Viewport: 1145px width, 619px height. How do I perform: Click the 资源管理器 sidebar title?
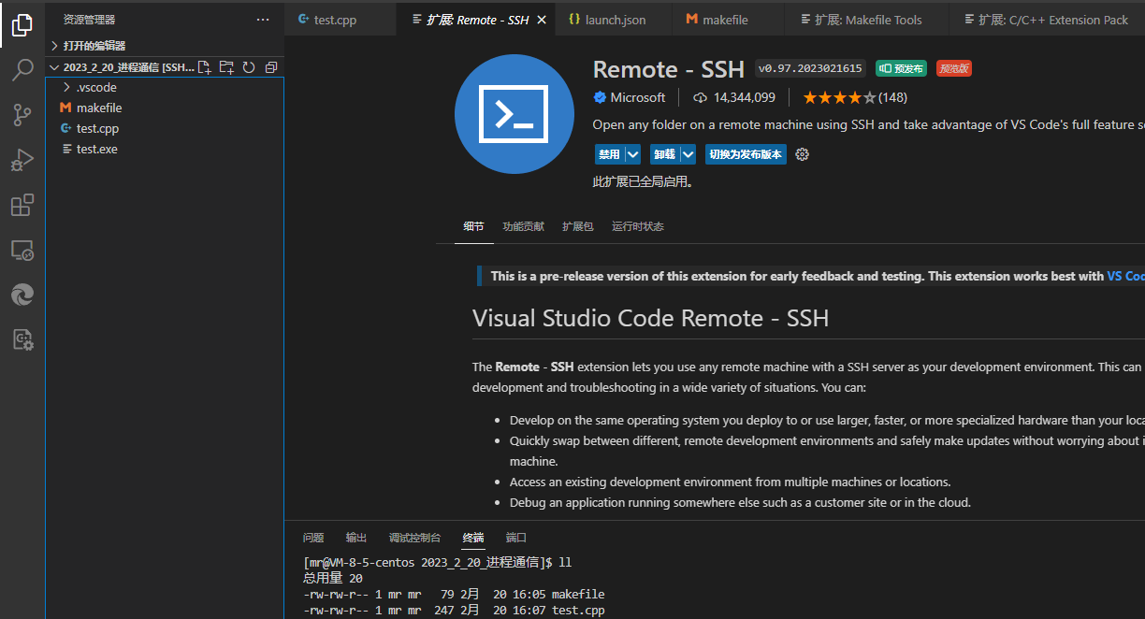(x=90, y=20)
